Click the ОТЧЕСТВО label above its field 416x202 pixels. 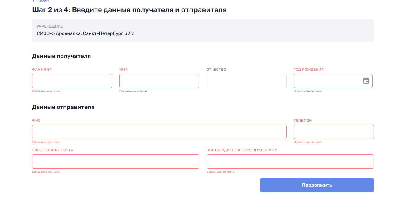216,70
